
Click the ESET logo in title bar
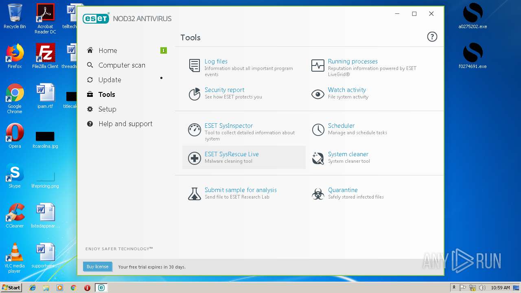point(96,19)
